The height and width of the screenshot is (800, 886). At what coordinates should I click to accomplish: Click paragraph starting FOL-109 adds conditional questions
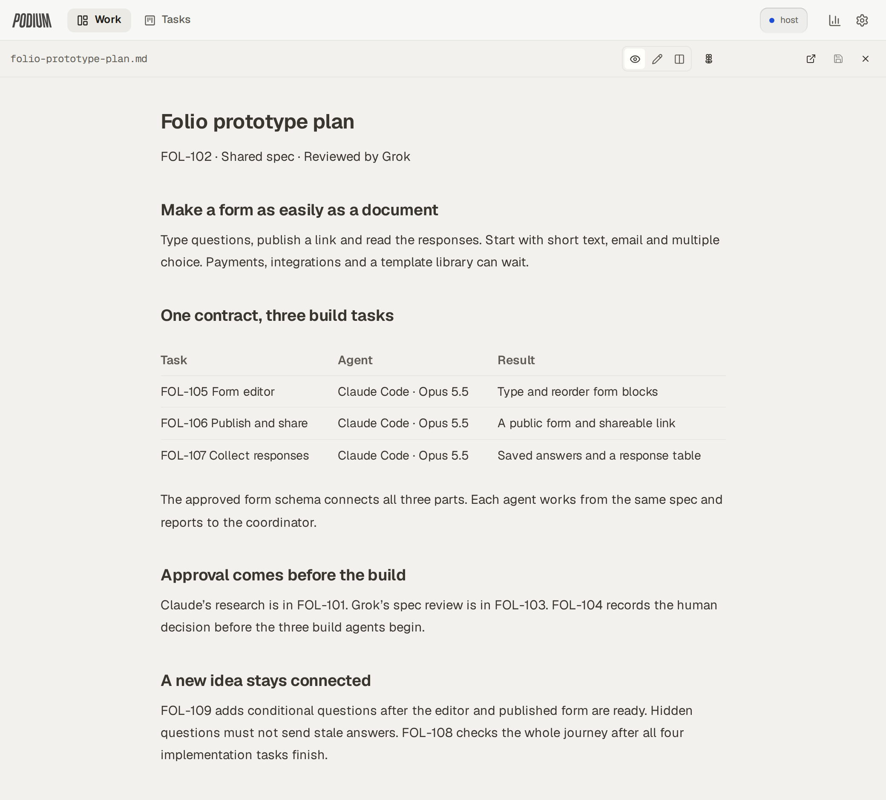pyautogui.click(x=426, y=733)
